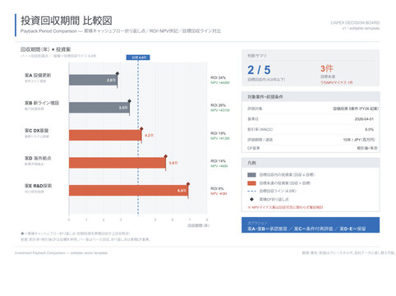The image size is (396, 296).
Task: Click the diamond marker on 案D bar
Action: 165,156
